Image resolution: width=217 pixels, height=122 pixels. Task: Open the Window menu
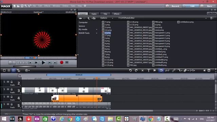[x=56, y=6]
